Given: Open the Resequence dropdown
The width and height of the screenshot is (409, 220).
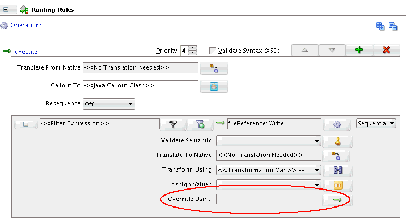Looking at the screenshot, I should point(108,103).
